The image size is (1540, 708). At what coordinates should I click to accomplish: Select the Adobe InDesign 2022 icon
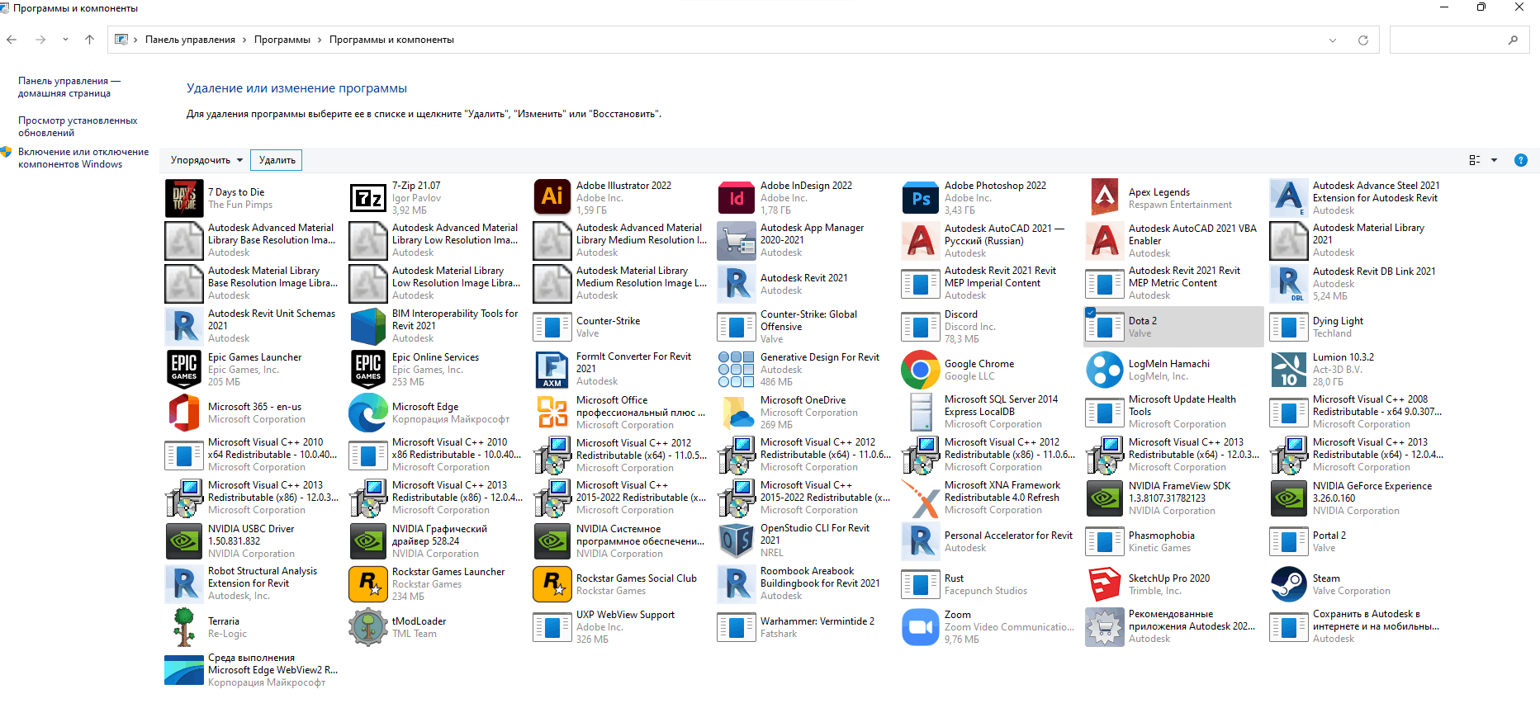tap(737, 198)
